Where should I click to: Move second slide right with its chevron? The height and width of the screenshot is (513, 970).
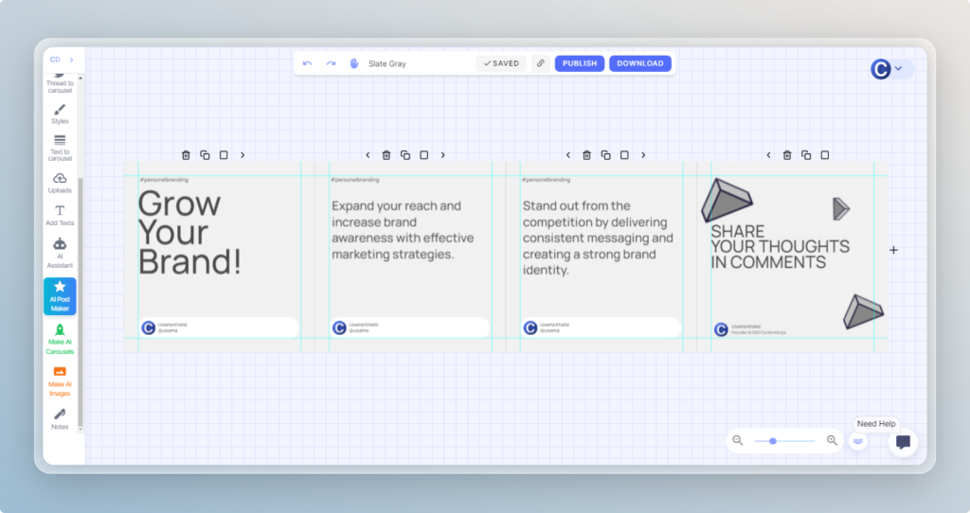point(442,155)
